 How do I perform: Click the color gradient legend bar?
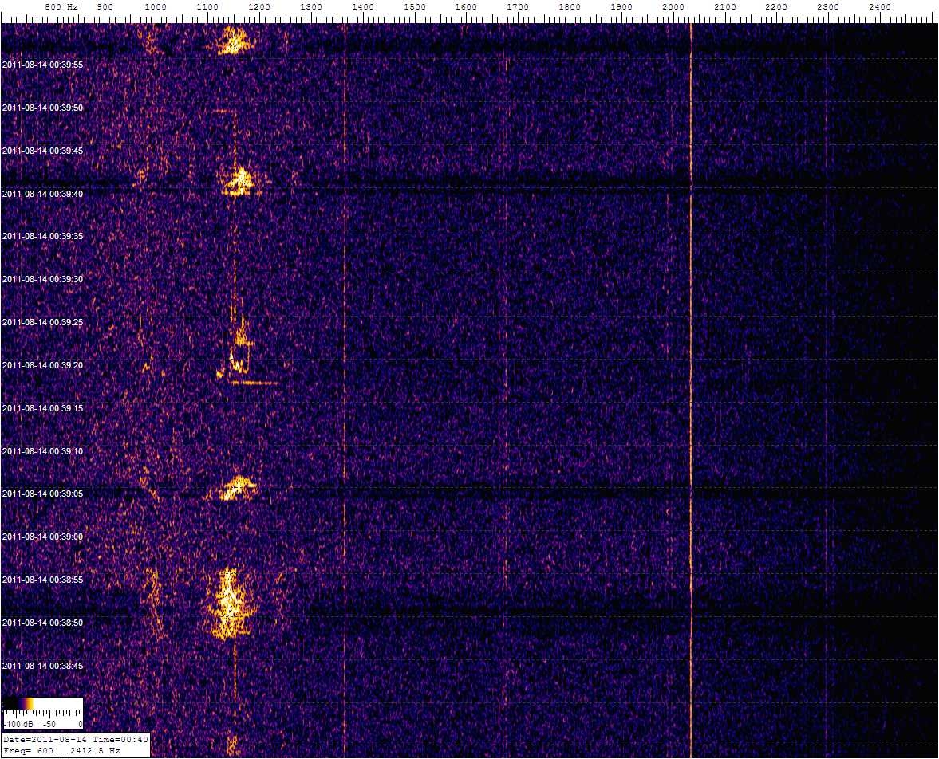[43, 703]
